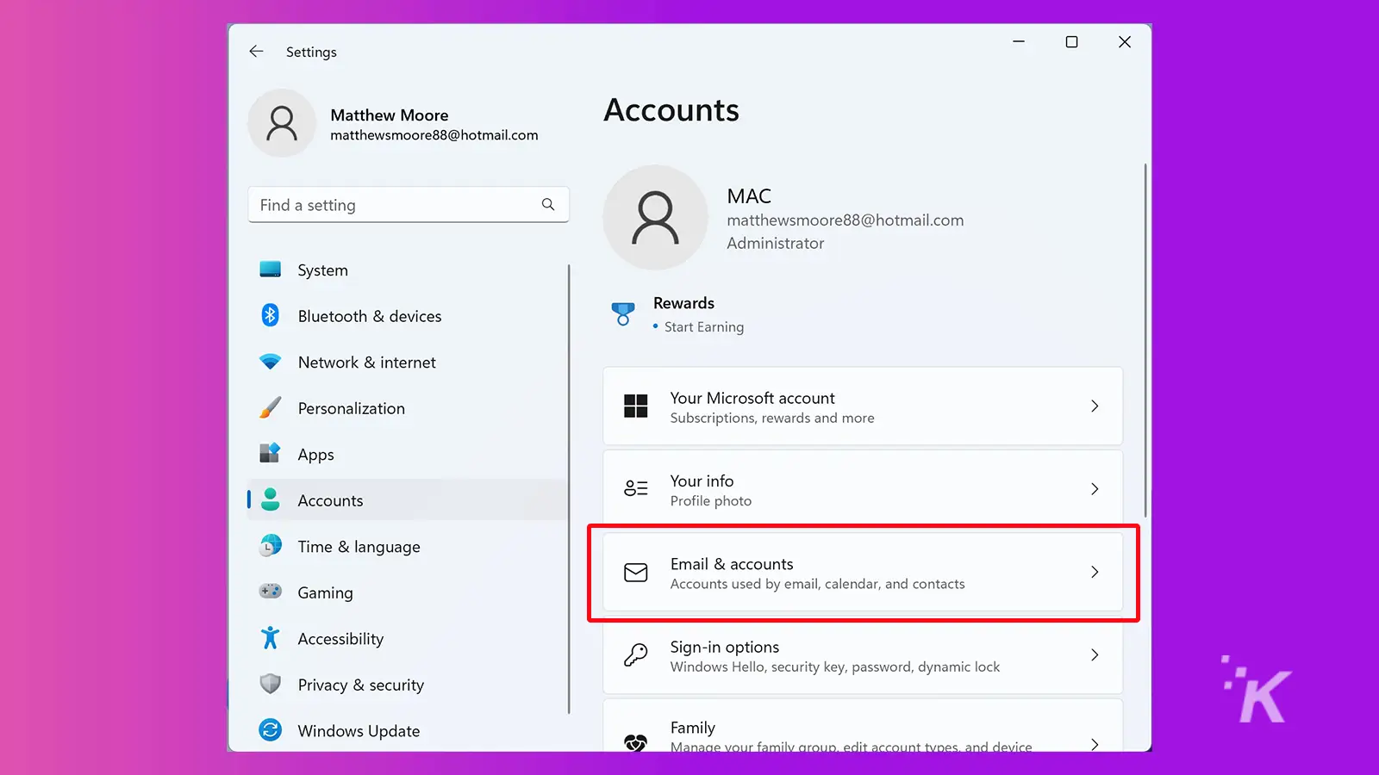Open Accessibility settings label
This screenshot has width=1379, height=775.
tap(340, 639)
